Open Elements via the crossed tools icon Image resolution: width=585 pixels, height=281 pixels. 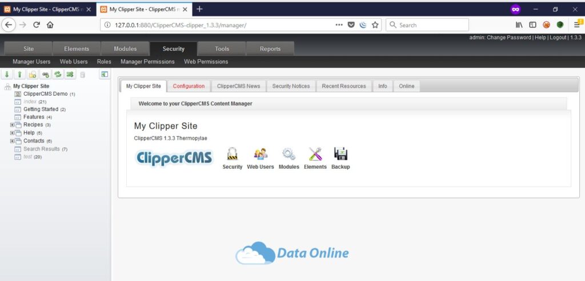coord(315,154)
